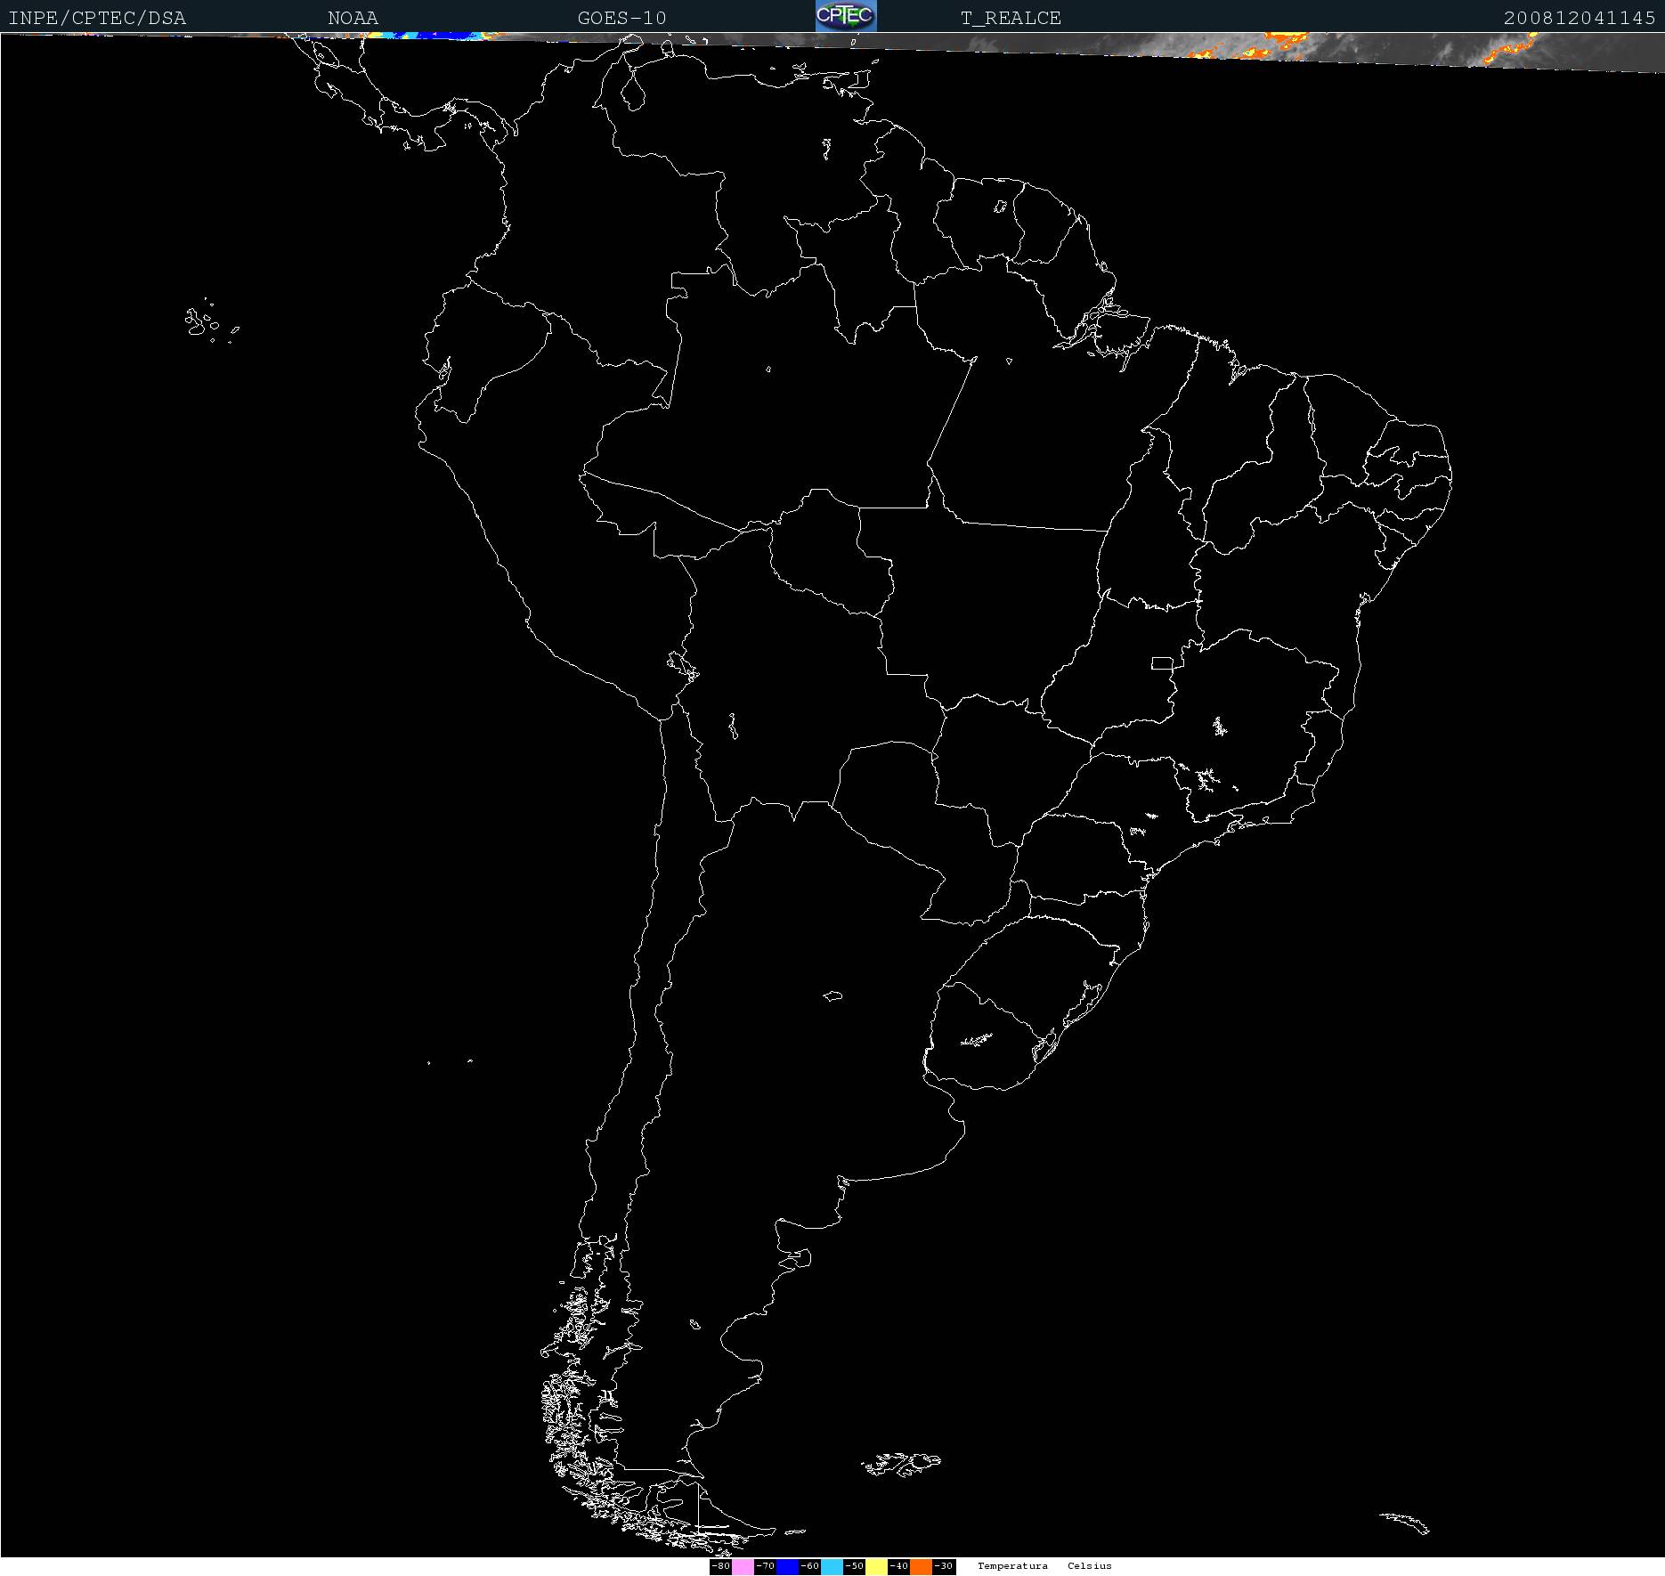
Task: Click the 200812041145 timestamp
Action: point(1580,18)
